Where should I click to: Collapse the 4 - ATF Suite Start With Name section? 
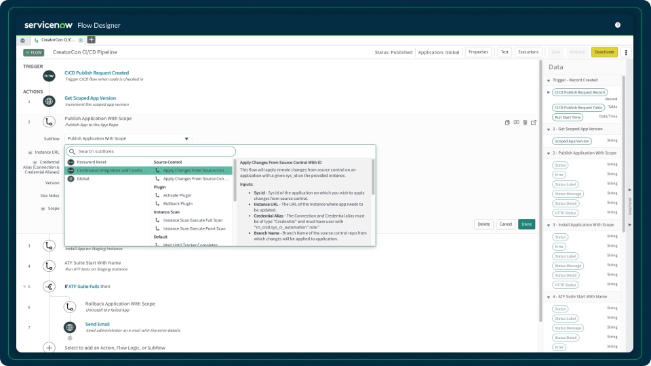coord(549,297)
